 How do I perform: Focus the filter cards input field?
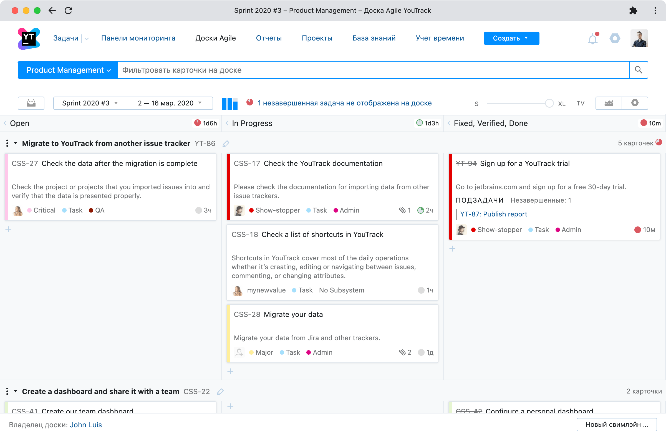point(374,70)
